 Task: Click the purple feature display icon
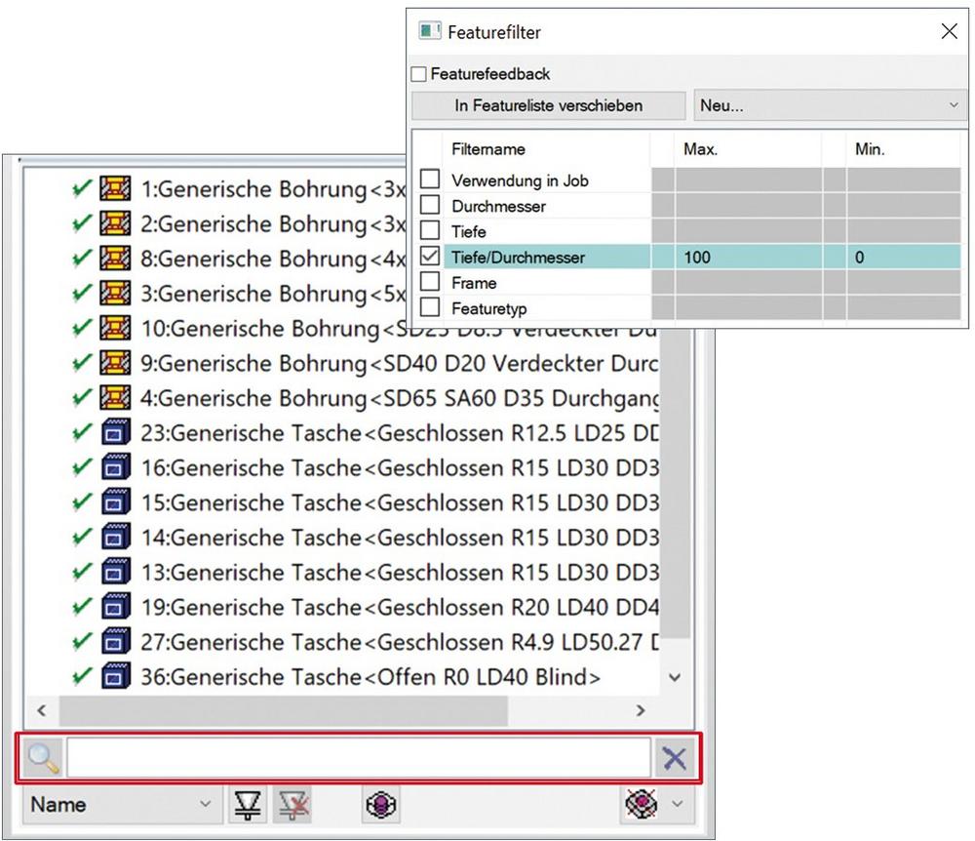click(x=379, y=805)
